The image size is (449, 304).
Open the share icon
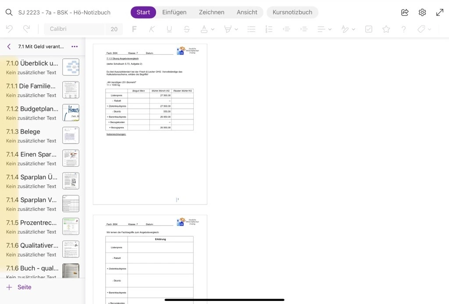(x=405, y=12)
